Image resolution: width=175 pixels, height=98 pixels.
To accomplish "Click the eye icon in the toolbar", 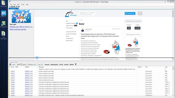I will 19,7.
